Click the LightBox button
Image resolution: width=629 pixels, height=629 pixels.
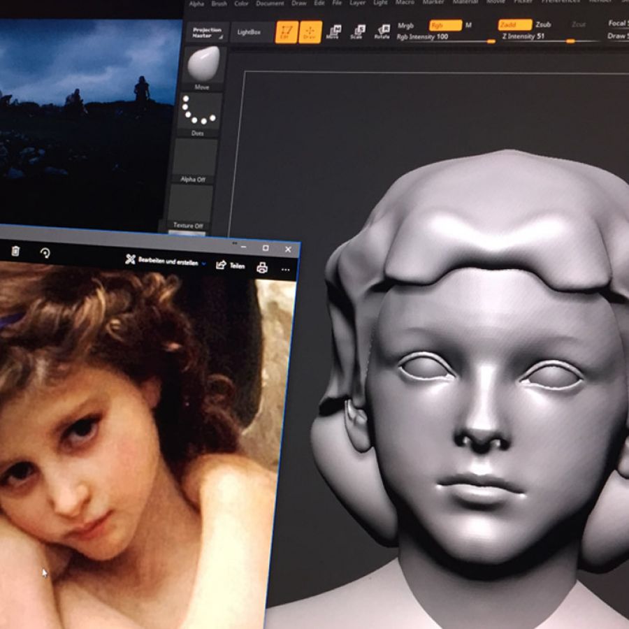pyautogui.click(x=249, y=32)
